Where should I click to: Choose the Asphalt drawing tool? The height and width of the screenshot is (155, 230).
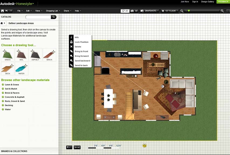pyautogui.click(x=35, y=55)
